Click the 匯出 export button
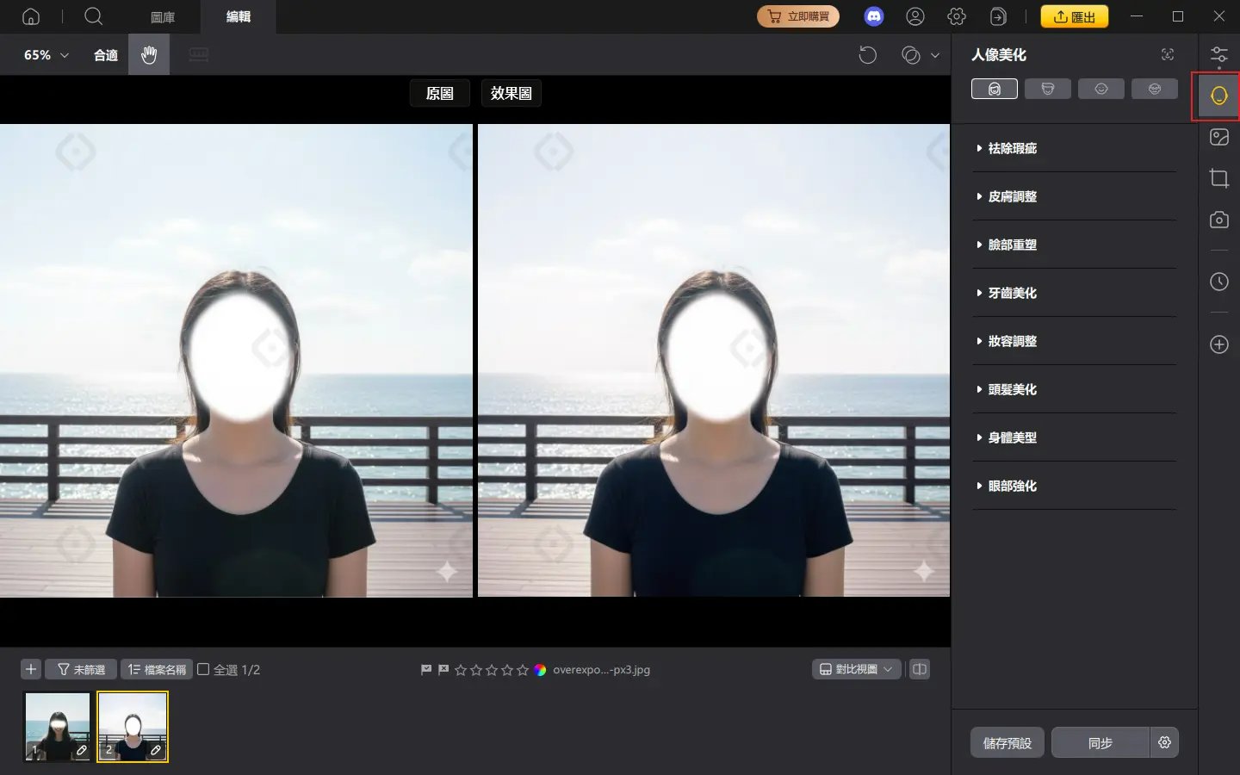 1074,16
